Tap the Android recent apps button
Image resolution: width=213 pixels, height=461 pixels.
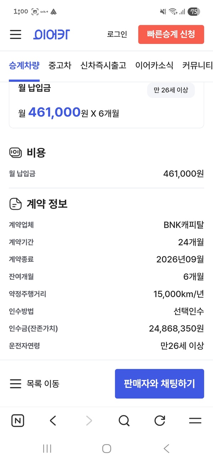coord(47,449)
